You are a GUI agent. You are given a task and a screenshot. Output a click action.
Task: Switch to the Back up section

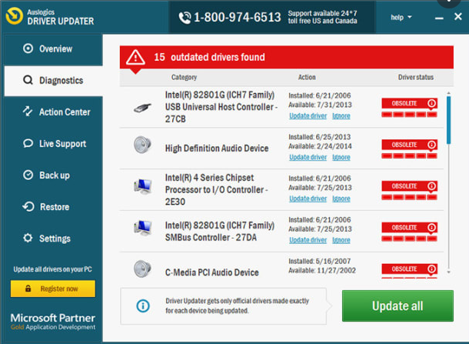point(54,175)
